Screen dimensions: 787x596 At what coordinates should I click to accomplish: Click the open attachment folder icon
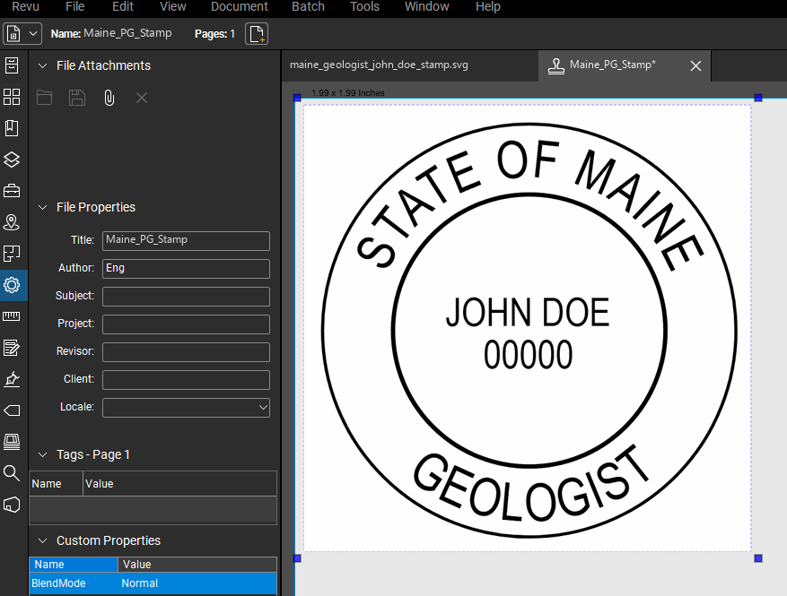click(45, 98)
